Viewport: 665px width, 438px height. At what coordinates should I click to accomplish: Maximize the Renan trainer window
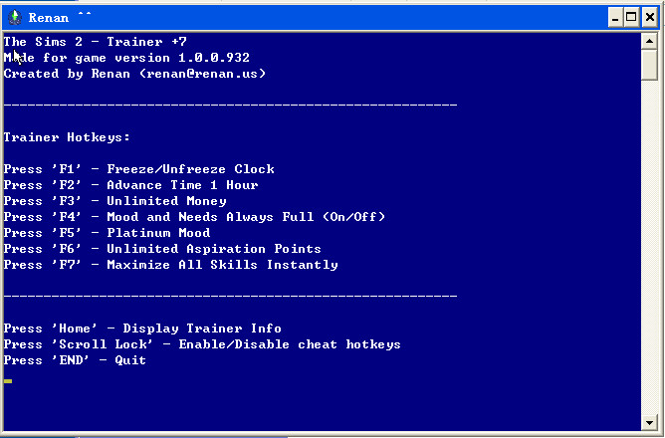pos(630,17)
